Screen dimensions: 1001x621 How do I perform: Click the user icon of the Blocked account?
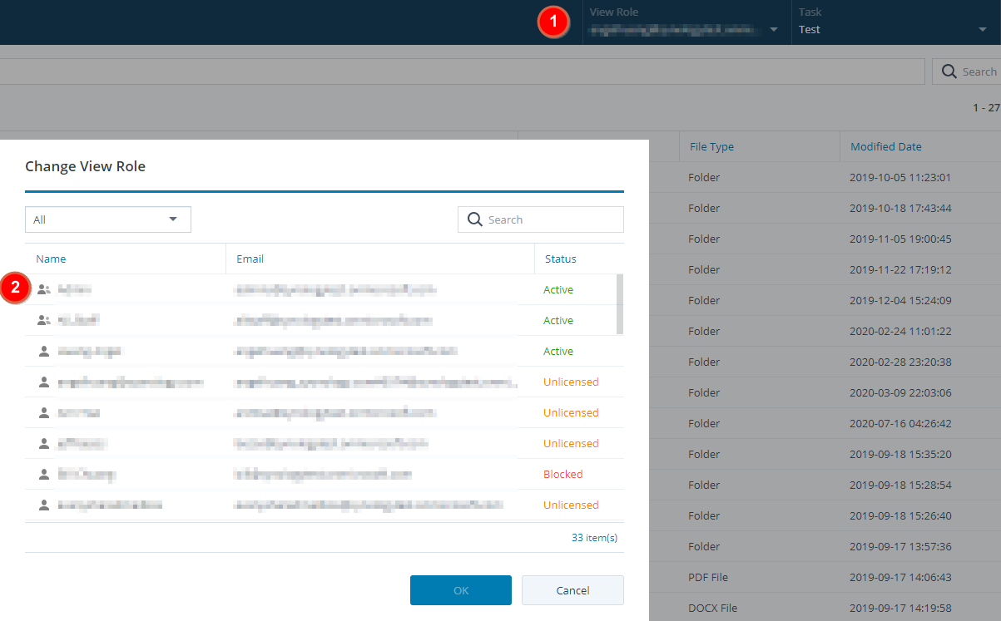click(x=44, y=474)
